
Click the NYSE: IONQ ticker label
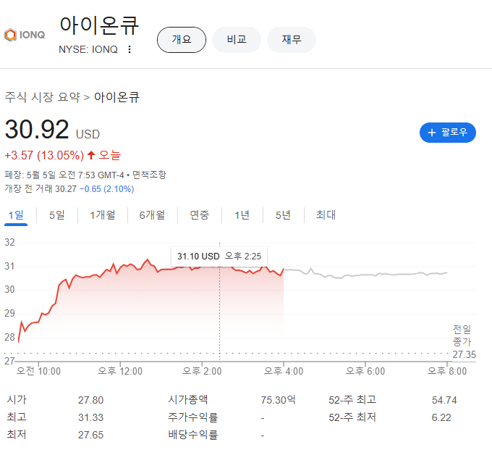88,49
